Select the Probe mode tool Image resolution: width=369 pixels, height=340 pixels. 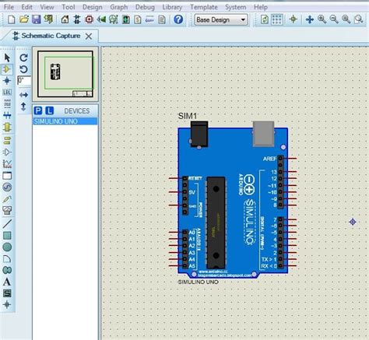(x=7, y=199)
